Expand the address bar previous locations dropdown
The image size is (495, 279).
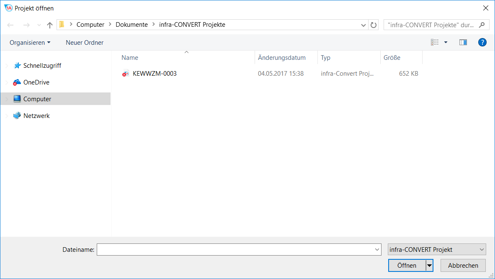point(363,25)
